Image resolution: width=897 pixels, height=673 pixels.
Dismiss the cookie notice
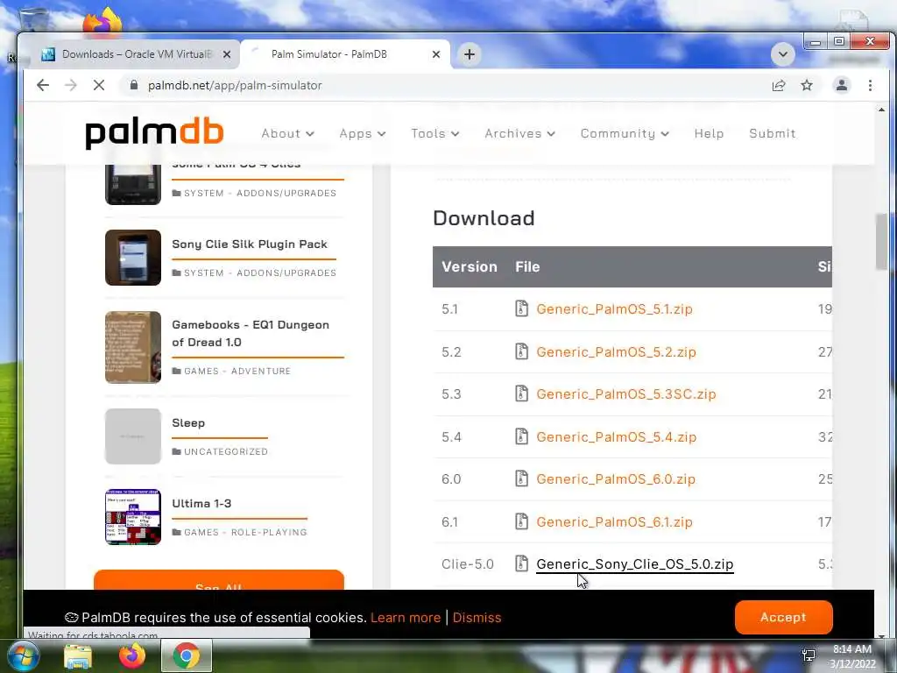(477, 618)
